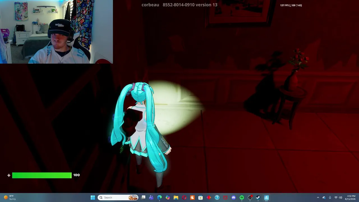Viewport: 359px width, 202px height.
Task: Click the taskbar Search box
Action: click(x=118, y=198)
